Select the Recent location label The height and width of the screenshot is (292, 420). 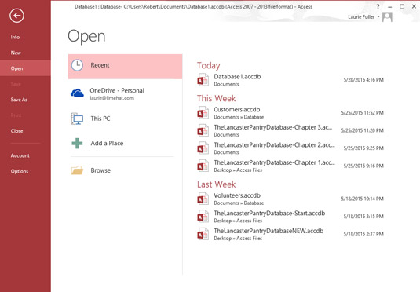pos(100,65)
